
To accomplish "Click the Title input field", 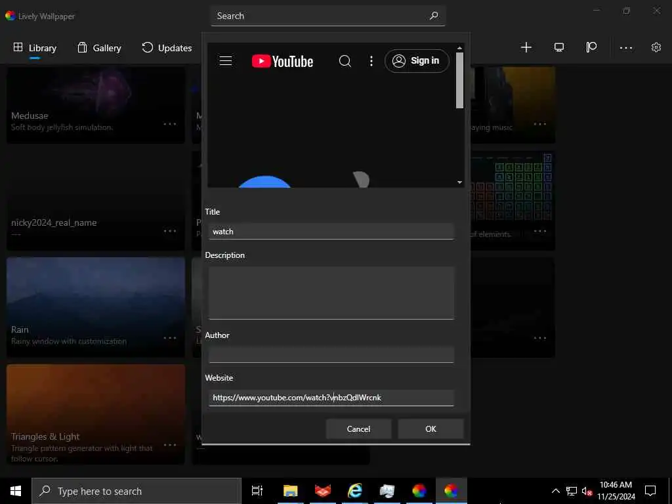I will tap(331, 232).
